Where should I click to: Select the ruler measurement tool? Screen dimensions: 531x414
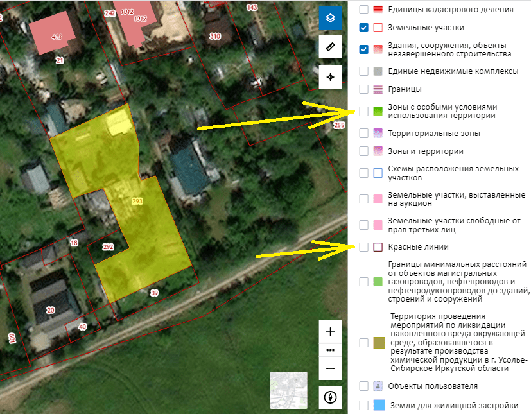coord(331,47)
